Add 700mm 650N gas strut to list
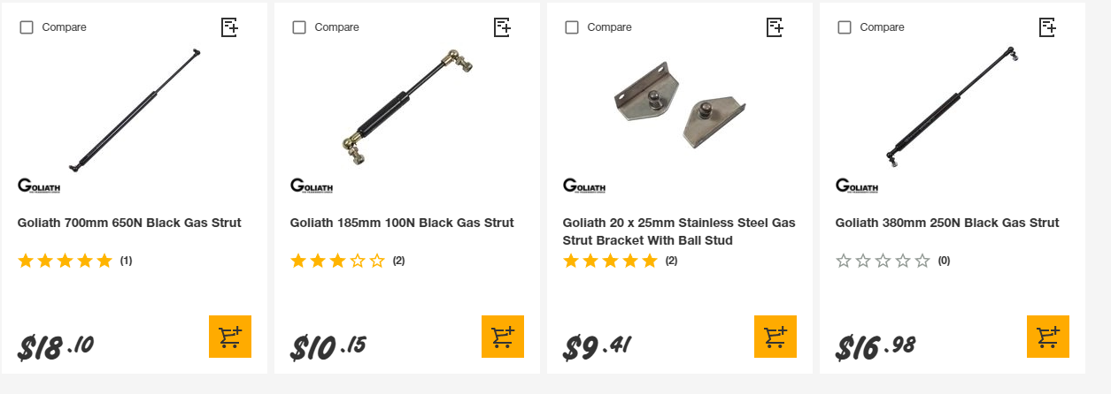This screenshot has width=1111, height=394. coord(229,27)
